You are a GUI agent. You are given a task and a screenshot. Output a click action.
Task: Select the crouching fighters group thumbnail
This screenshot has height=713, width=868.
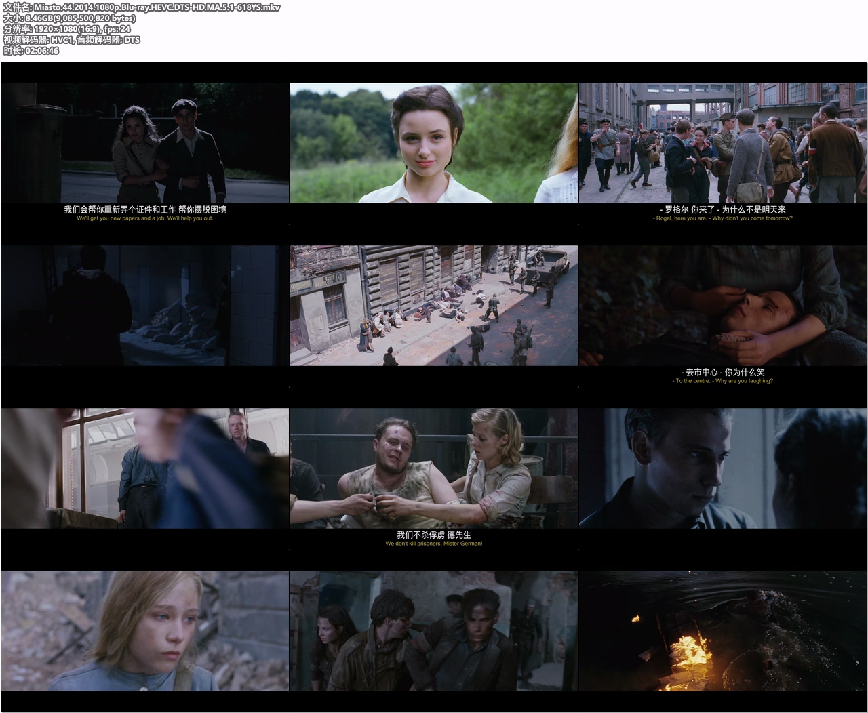coord(434,631)
